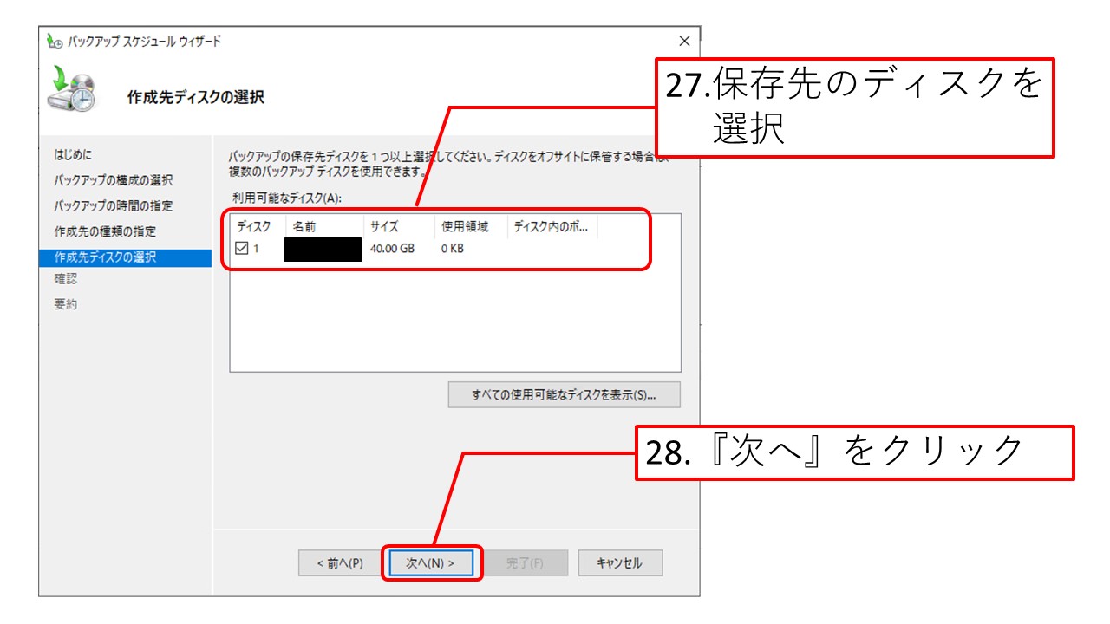Image resolution: width=1110 pixels, height=624 pixels.
Task: Close the backup schedule wizard window
Action: (x=684, y=41)
